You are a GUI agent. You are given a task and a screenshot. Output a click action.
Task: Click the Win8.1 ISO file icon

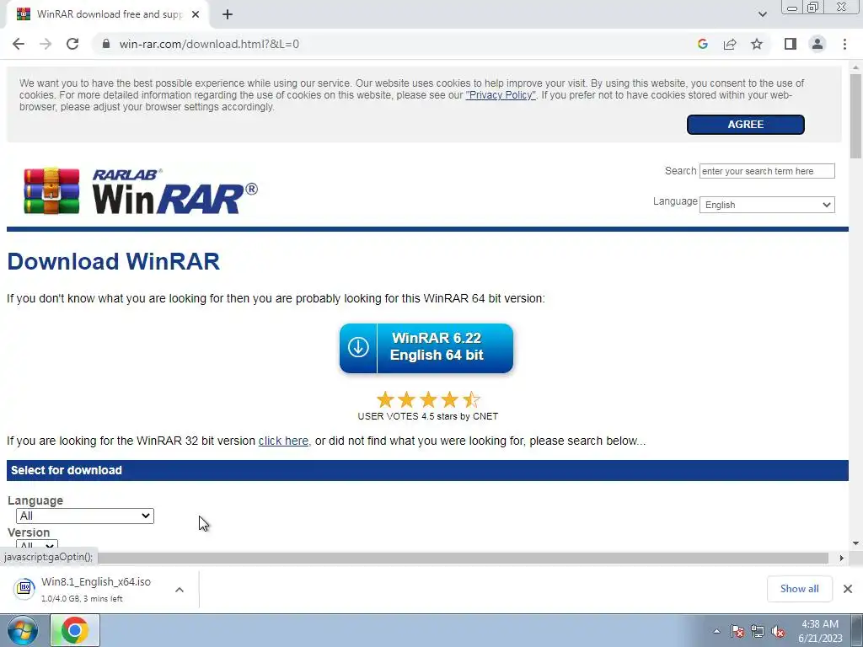pos(24,588)
